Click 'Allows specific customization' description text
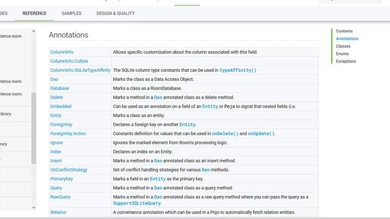Viewport: 390px width, 219px height. tap(185, 52)
